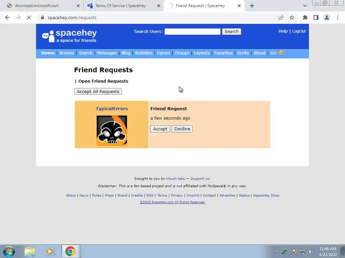Screen dimensions: 345x258
Task: Click the green tray icon
Action: 284,252
